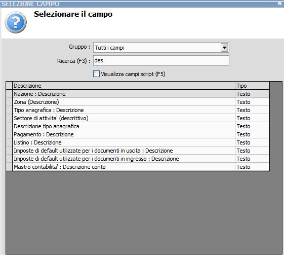This screenshot has width=284, height=255.
Task: Click the Tutti i campi combo box
Action: pos(161,48)
